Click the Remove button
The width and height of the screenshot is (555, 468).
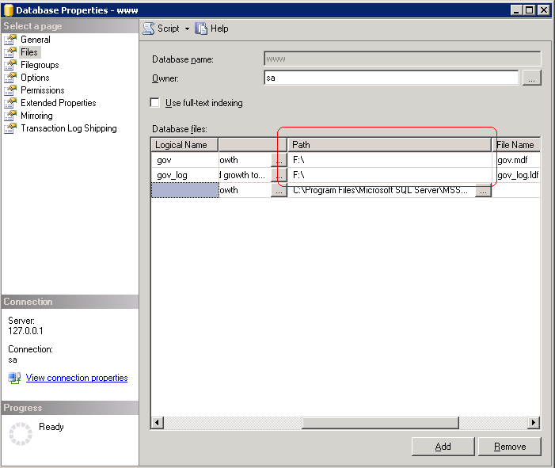point(509,447)
